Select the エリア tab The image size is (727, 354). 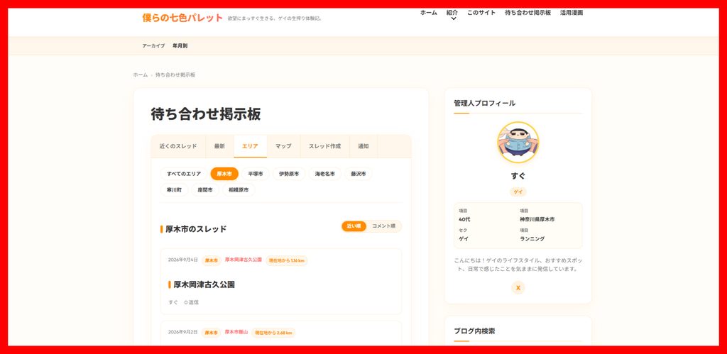250,146
